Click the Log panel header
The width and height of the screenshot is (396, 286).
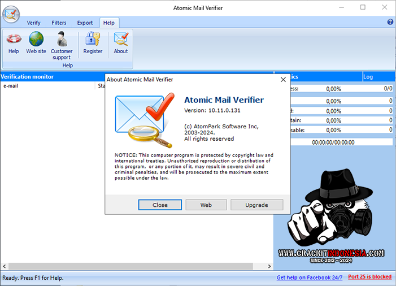(378, 77)
